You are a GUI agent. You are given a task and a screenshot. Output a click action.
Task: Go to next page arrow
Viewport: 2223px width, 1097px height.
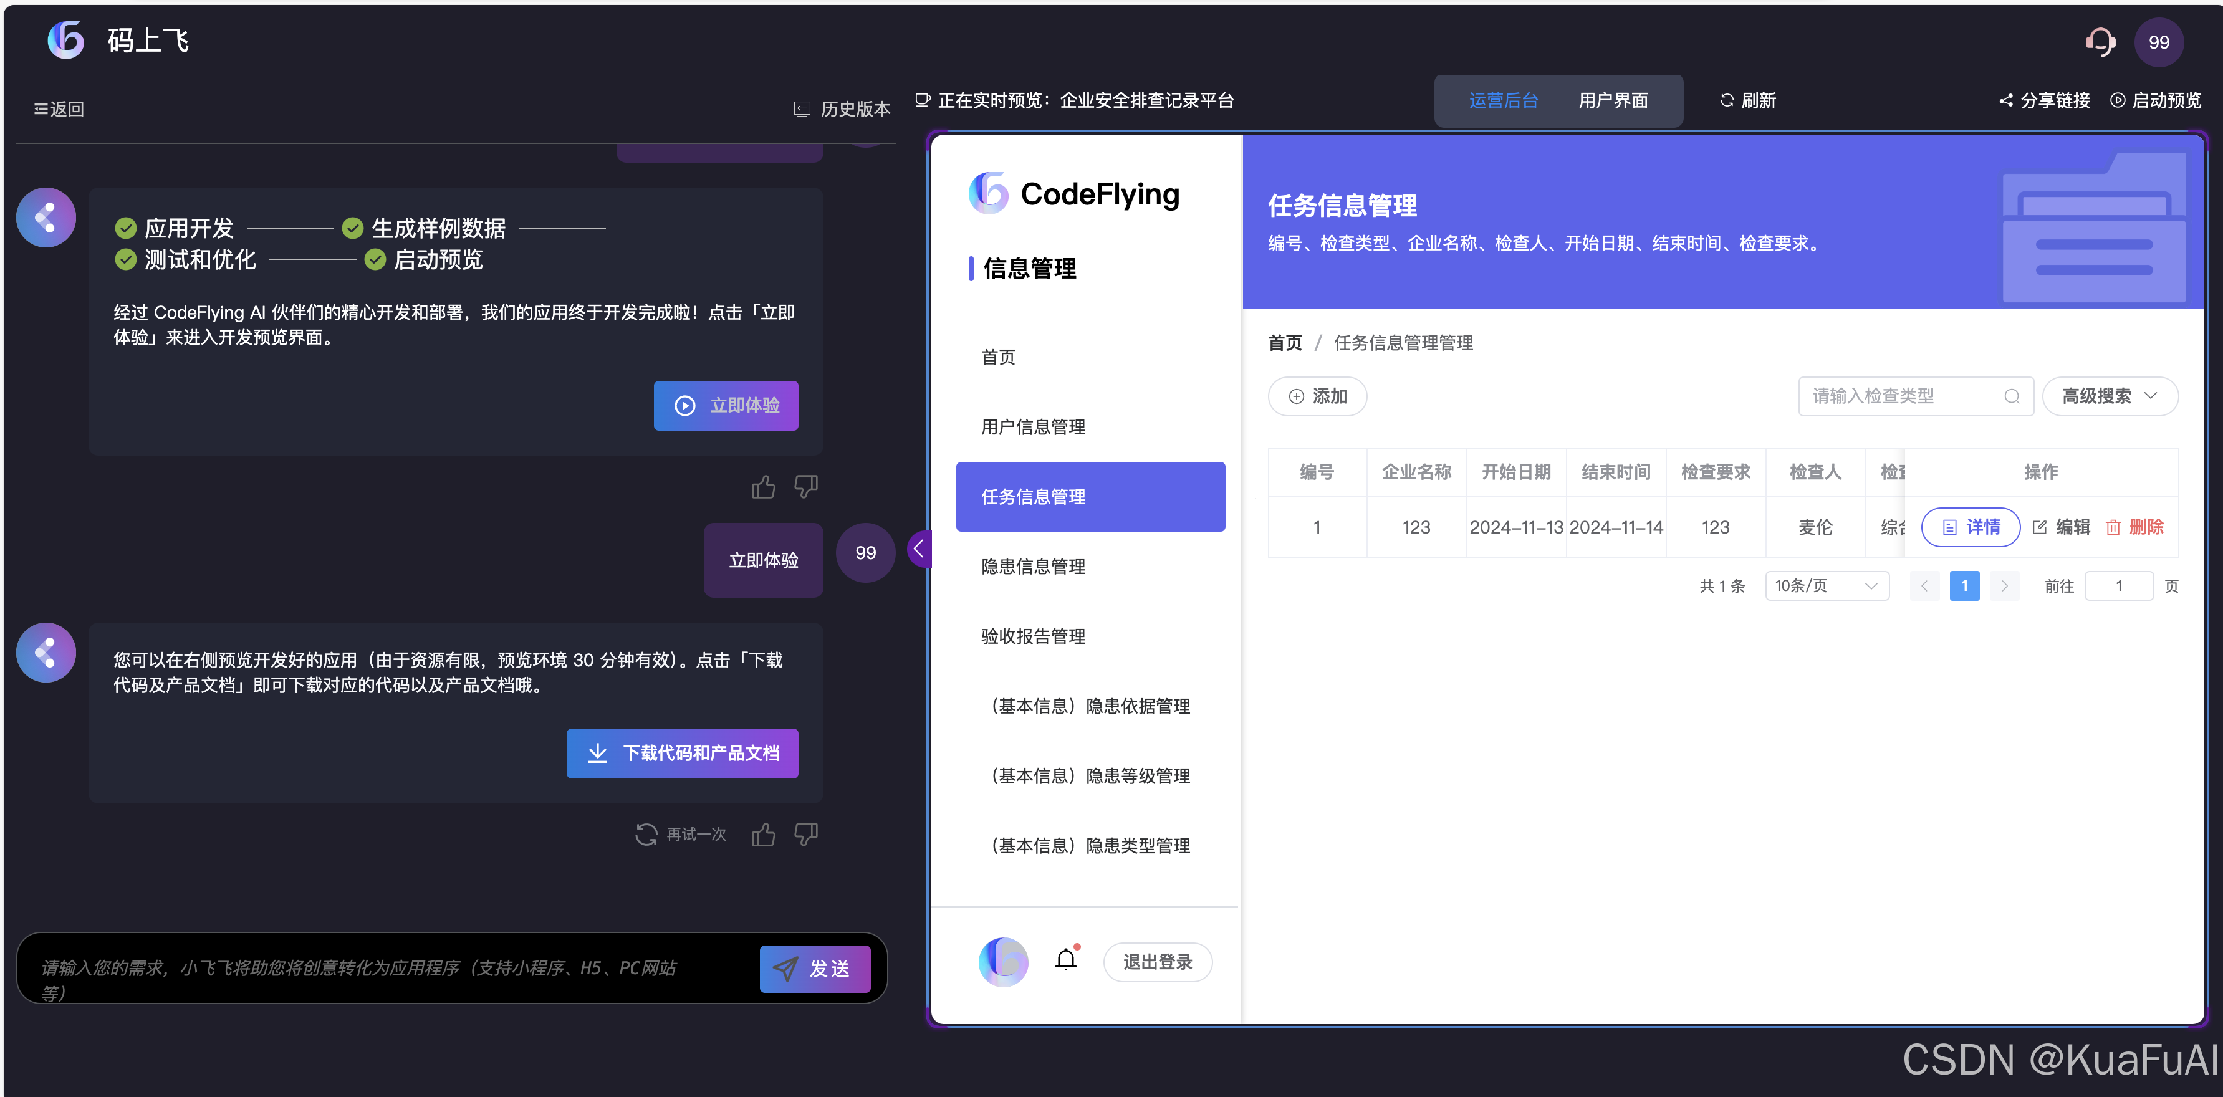click(2005, 586)
